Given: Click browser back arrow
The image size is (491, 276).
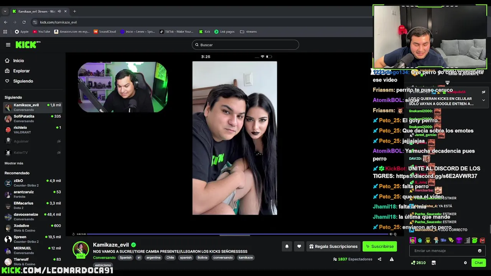Looking at the screenshot, I should coord(6,22).
